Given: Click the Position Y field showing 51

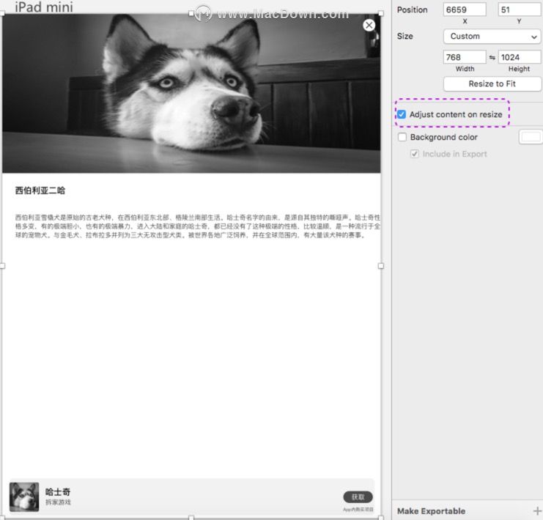Looking at the screenshot, I should coord(519,10).
